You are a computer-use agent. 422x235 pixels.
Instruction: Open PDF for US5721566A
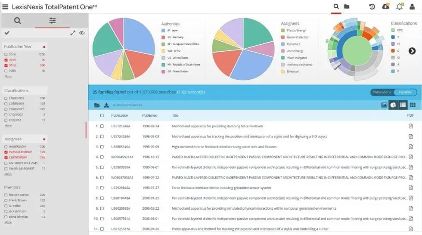pos(411,126)
